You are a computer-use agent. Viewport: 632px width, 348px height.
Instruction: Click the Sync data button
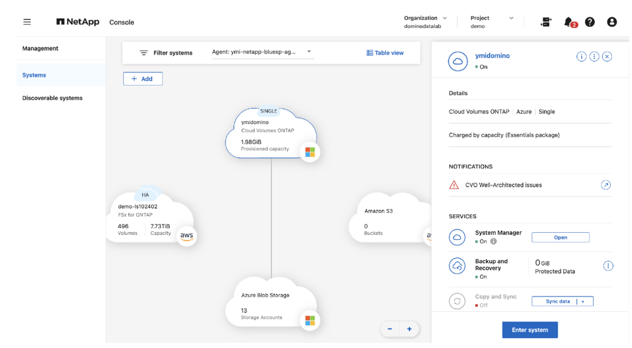558,302
